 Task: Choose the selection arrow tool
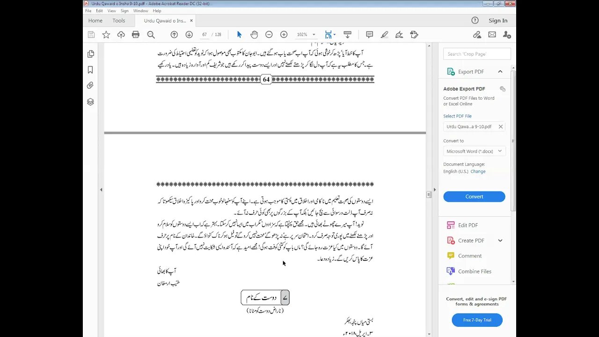[x=239, y=35]
